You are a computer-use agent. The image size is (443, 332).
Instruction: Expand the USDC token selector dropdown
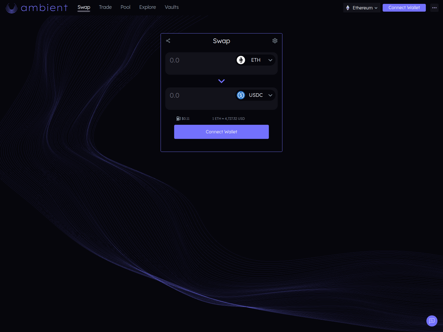(270, 95)
